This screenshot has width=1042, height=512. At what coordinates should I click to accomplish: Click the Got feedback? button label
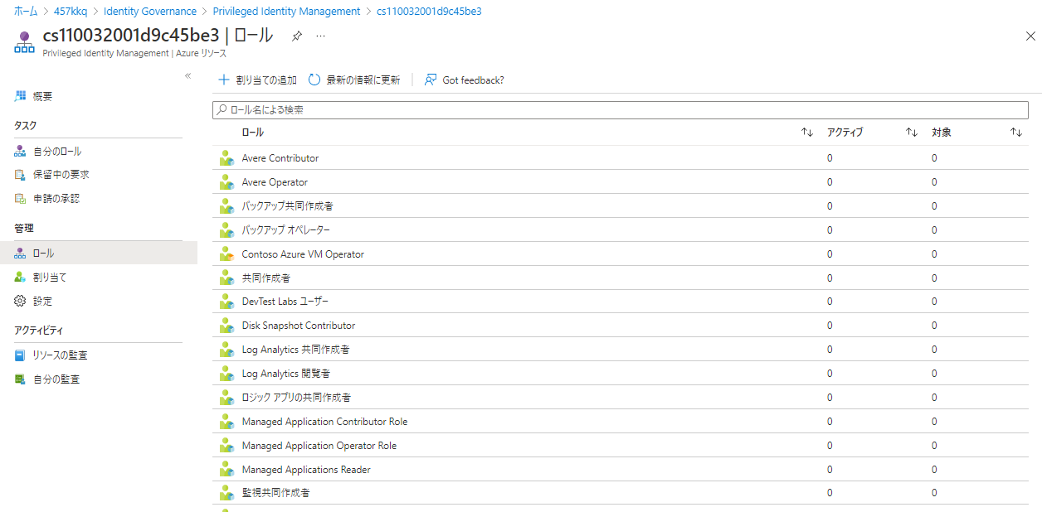pos(474,80)
